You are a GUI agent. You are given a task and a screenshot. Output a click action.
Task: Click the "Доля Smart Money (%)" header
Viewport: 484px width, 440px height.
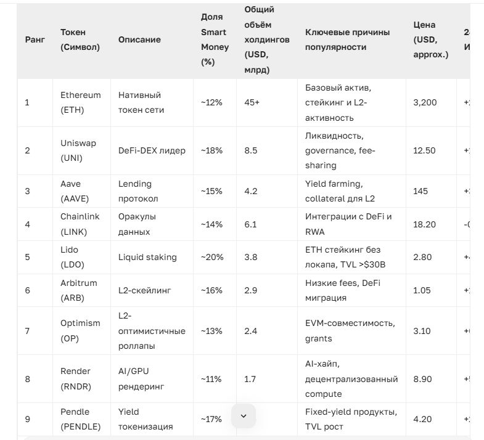[215, 39]
